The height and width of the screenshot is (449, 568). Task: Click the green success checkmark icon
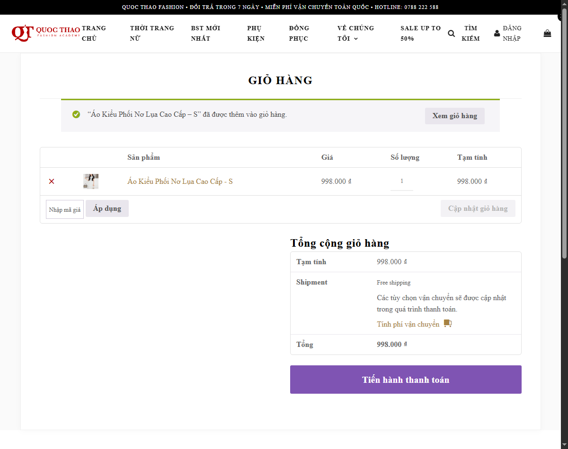(x=76, y=114)
